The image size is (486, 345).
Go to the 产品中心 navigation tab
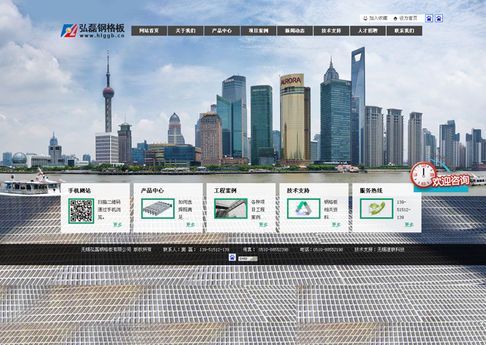click(x=221, y=31)
